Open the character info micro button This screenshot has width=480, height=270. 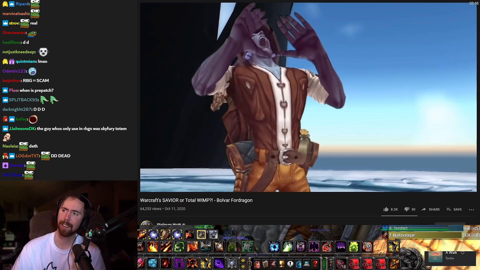257,263
